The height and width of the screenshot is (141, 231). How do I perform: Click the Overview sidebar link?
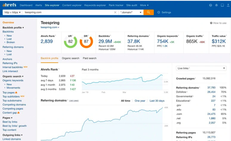click(x=8, y=23)
